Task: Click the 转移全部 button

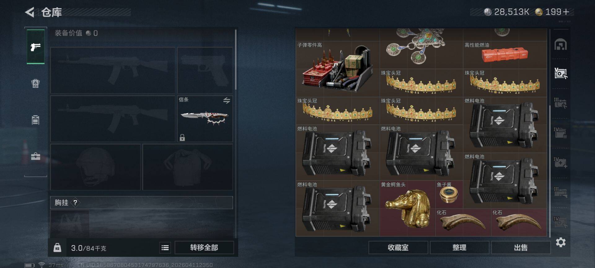Action: click(x=204, y=248)
